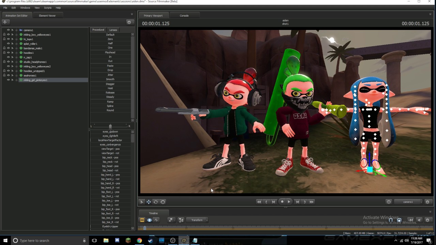Click the Round preset
Image resolution: width=436 pixels, height=245 pixels.
click(110, 110)
